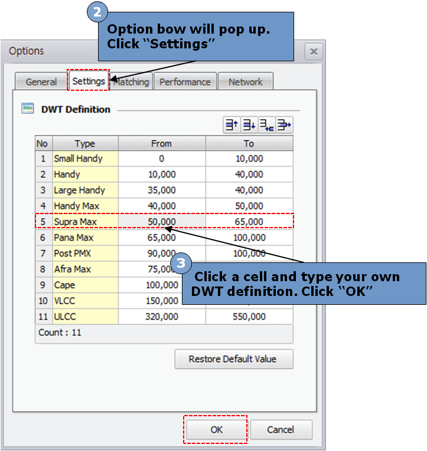Click Large Handy From cell 35,000

[162, 190]
